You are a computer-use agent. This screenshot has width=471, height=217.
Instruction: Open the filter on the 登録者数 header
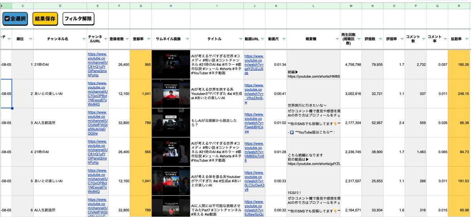point(128,39)
